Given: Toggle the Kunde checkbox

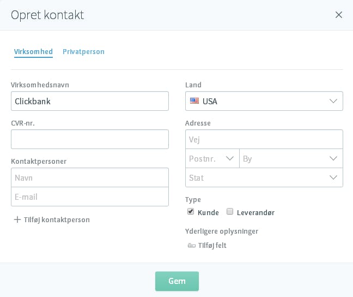Looking at the screenshot, I should [191, 212].
